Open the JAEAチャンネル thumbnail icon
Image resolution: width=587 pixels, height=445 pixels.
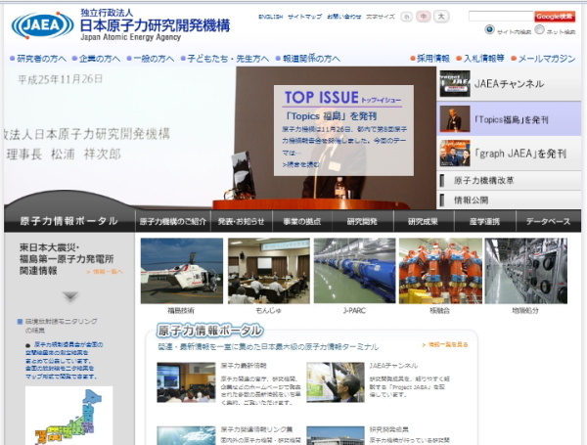click(453, 84)
